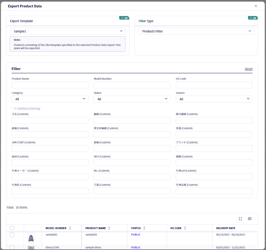266x250 pixels.
Task: Click the sample02 product thumbnail
Action: (x=31, y=238)
